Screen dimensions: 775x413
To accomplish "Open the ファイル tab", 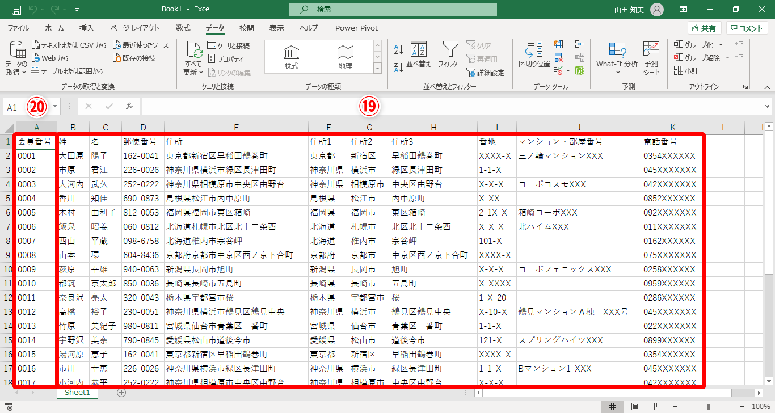I will coord(18,28).
